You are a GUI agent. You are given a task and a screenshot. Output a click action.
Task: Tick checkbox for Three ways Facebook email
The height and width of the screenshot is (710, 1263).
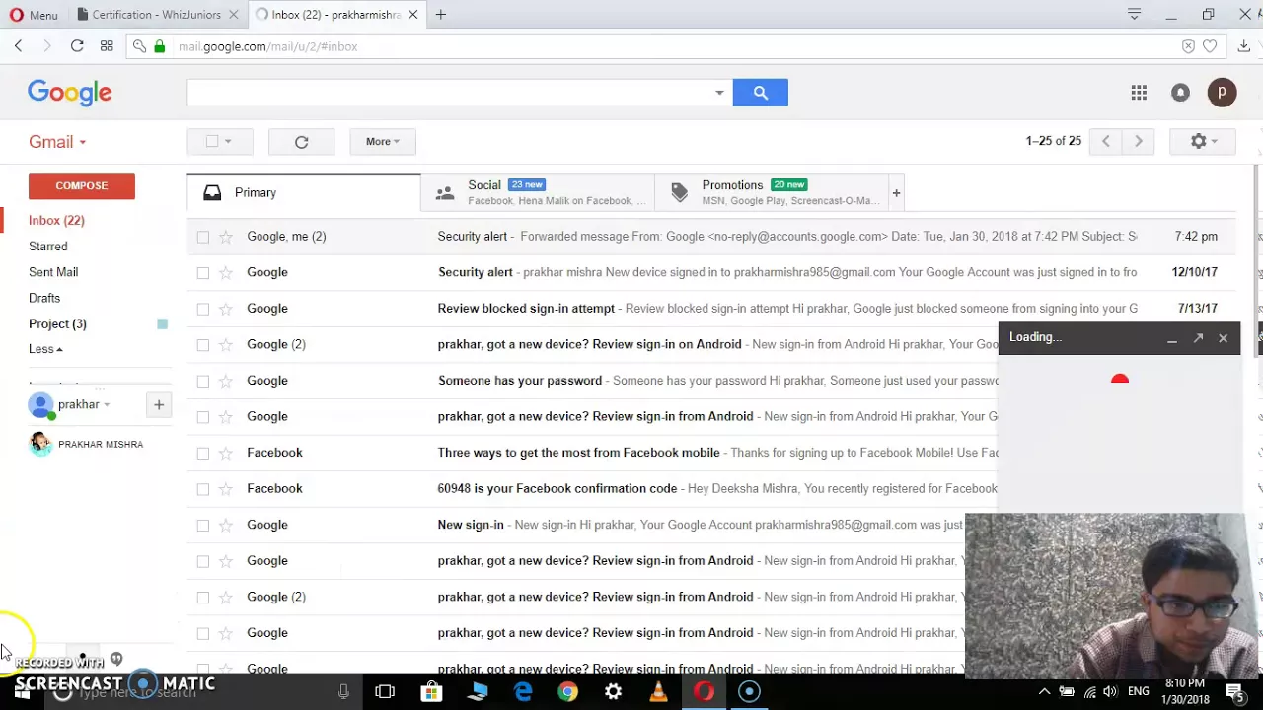click(x=203, y=453)
